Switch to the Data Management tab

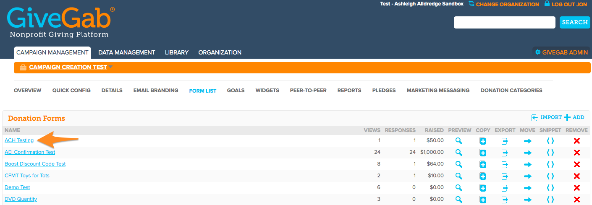click(127, 52)
